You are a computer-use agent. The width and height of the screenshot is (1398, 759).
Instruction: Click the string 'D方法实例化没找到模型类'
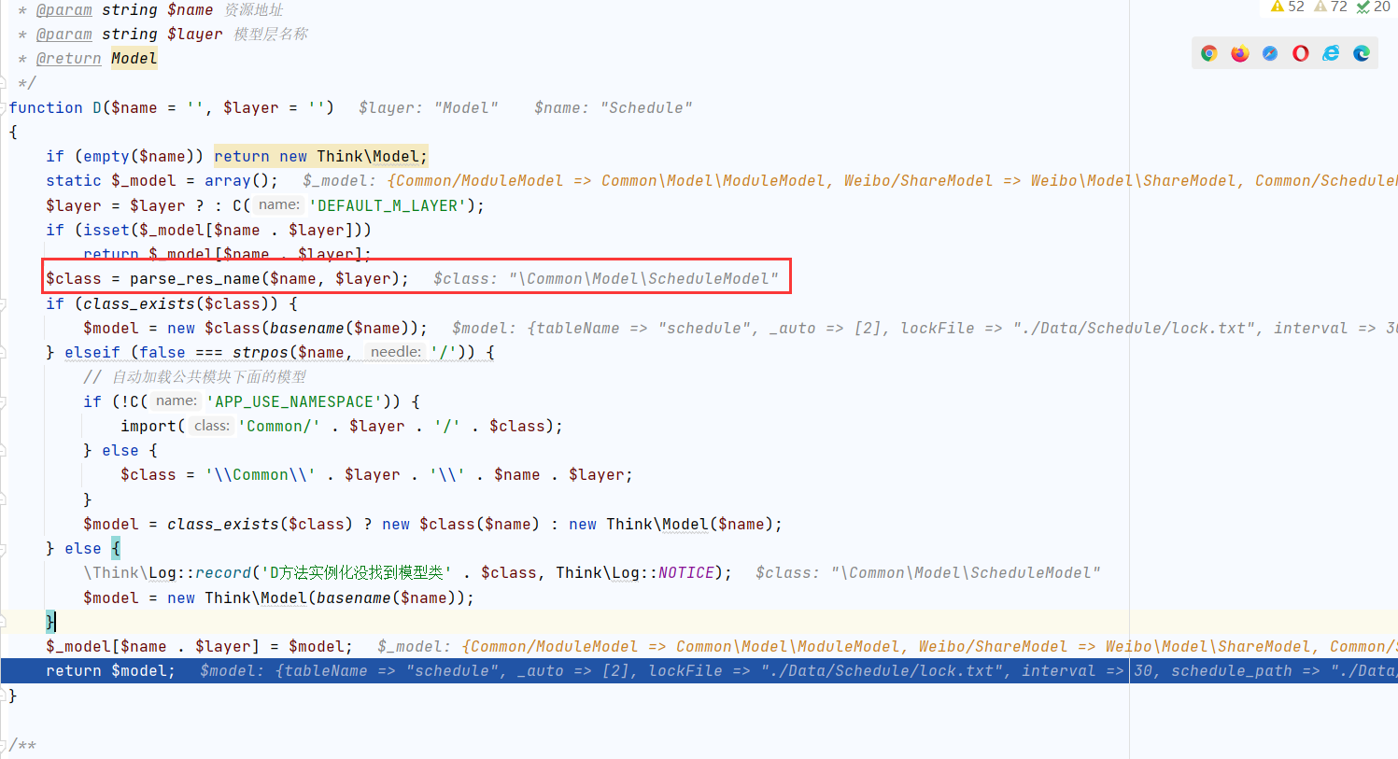point(356,572)
